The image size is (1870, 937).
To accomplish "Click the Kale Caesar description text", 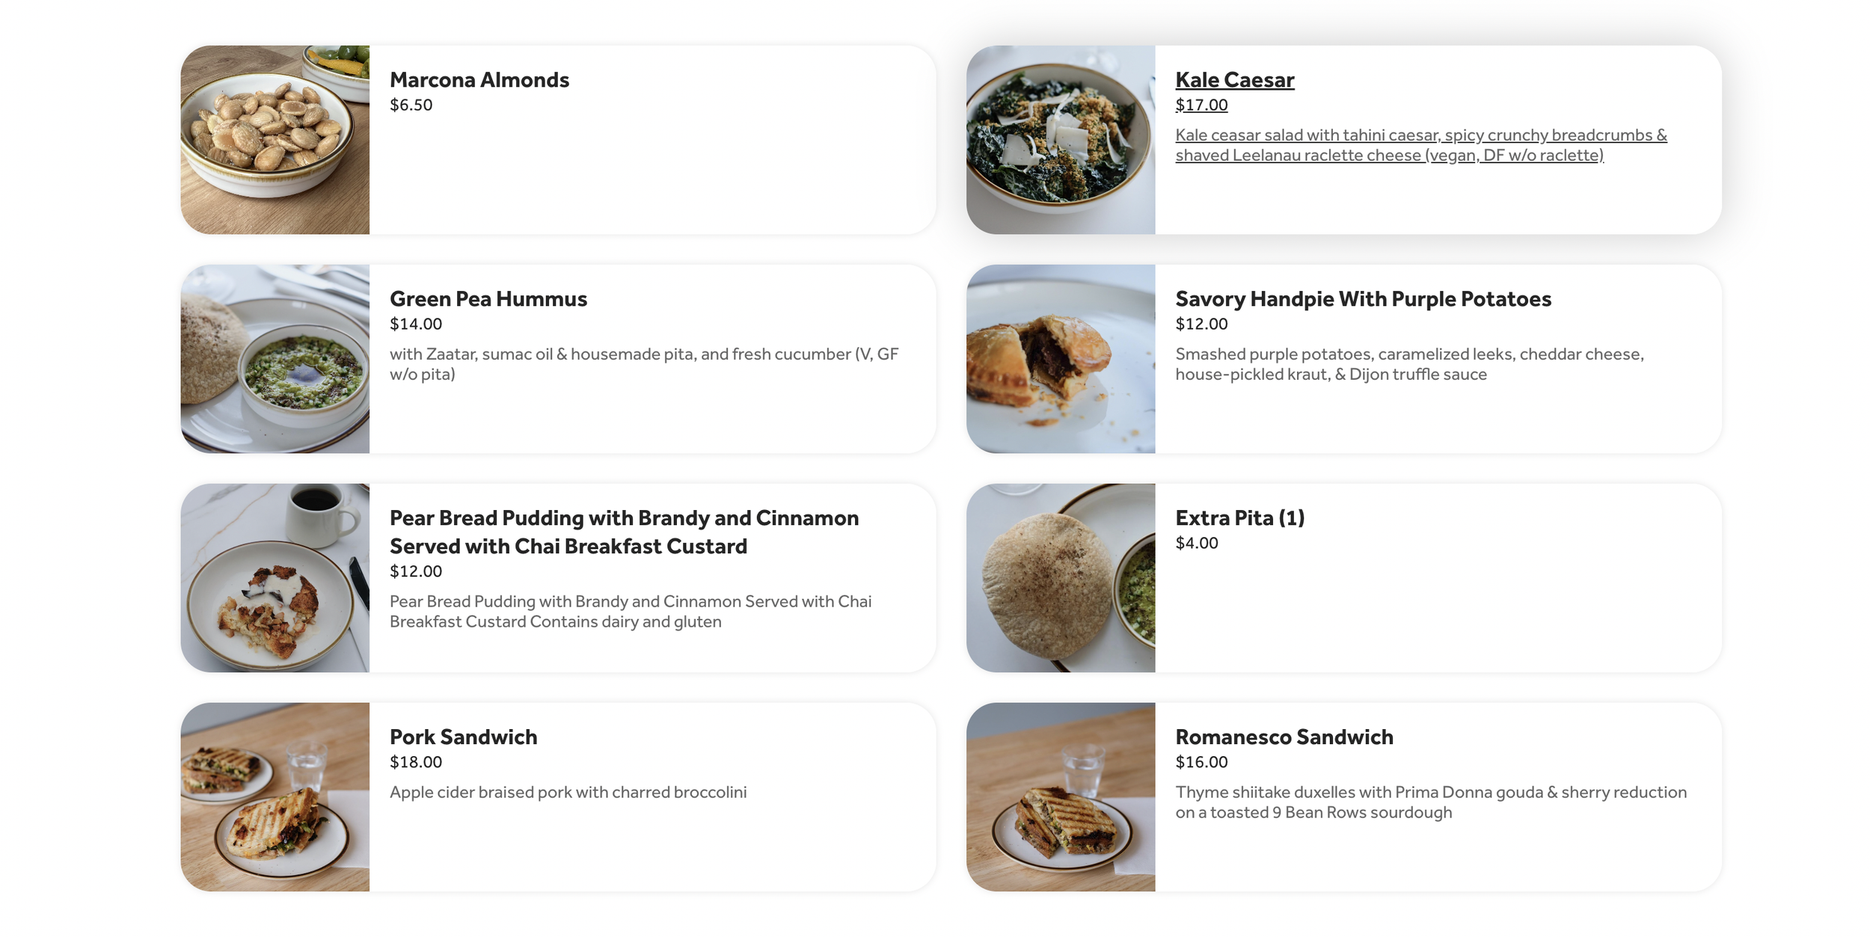I will (x=1420, y=145).
